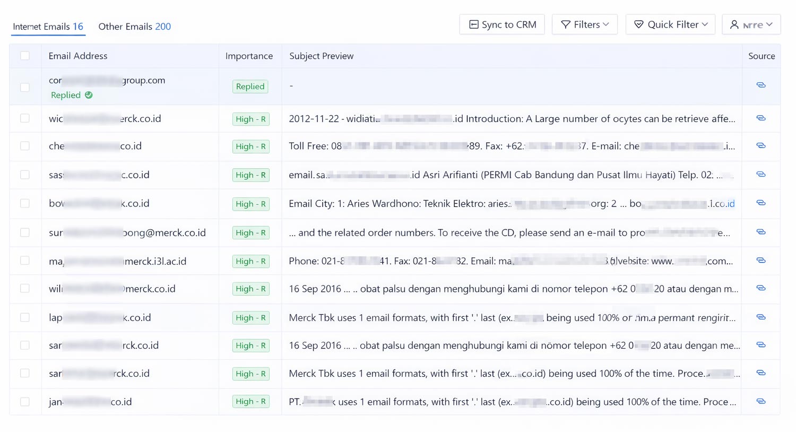
Task: Open source link for the sar...rck.co.id 'Merck Tbk uses' row
Action: click(761, 373)
